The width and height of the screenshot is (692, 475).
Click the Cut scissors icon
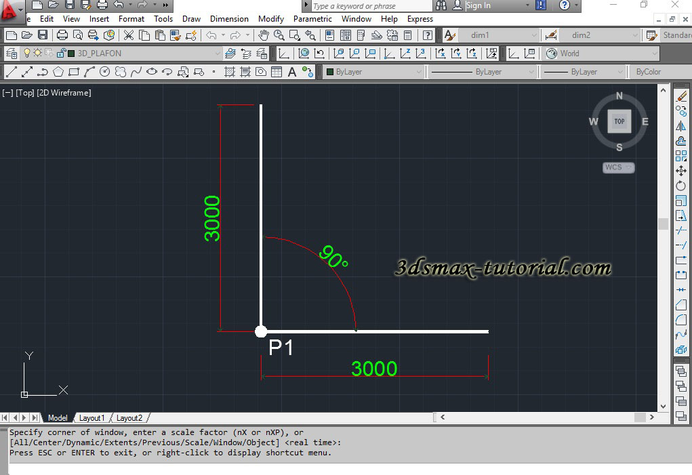click(128, 35)
